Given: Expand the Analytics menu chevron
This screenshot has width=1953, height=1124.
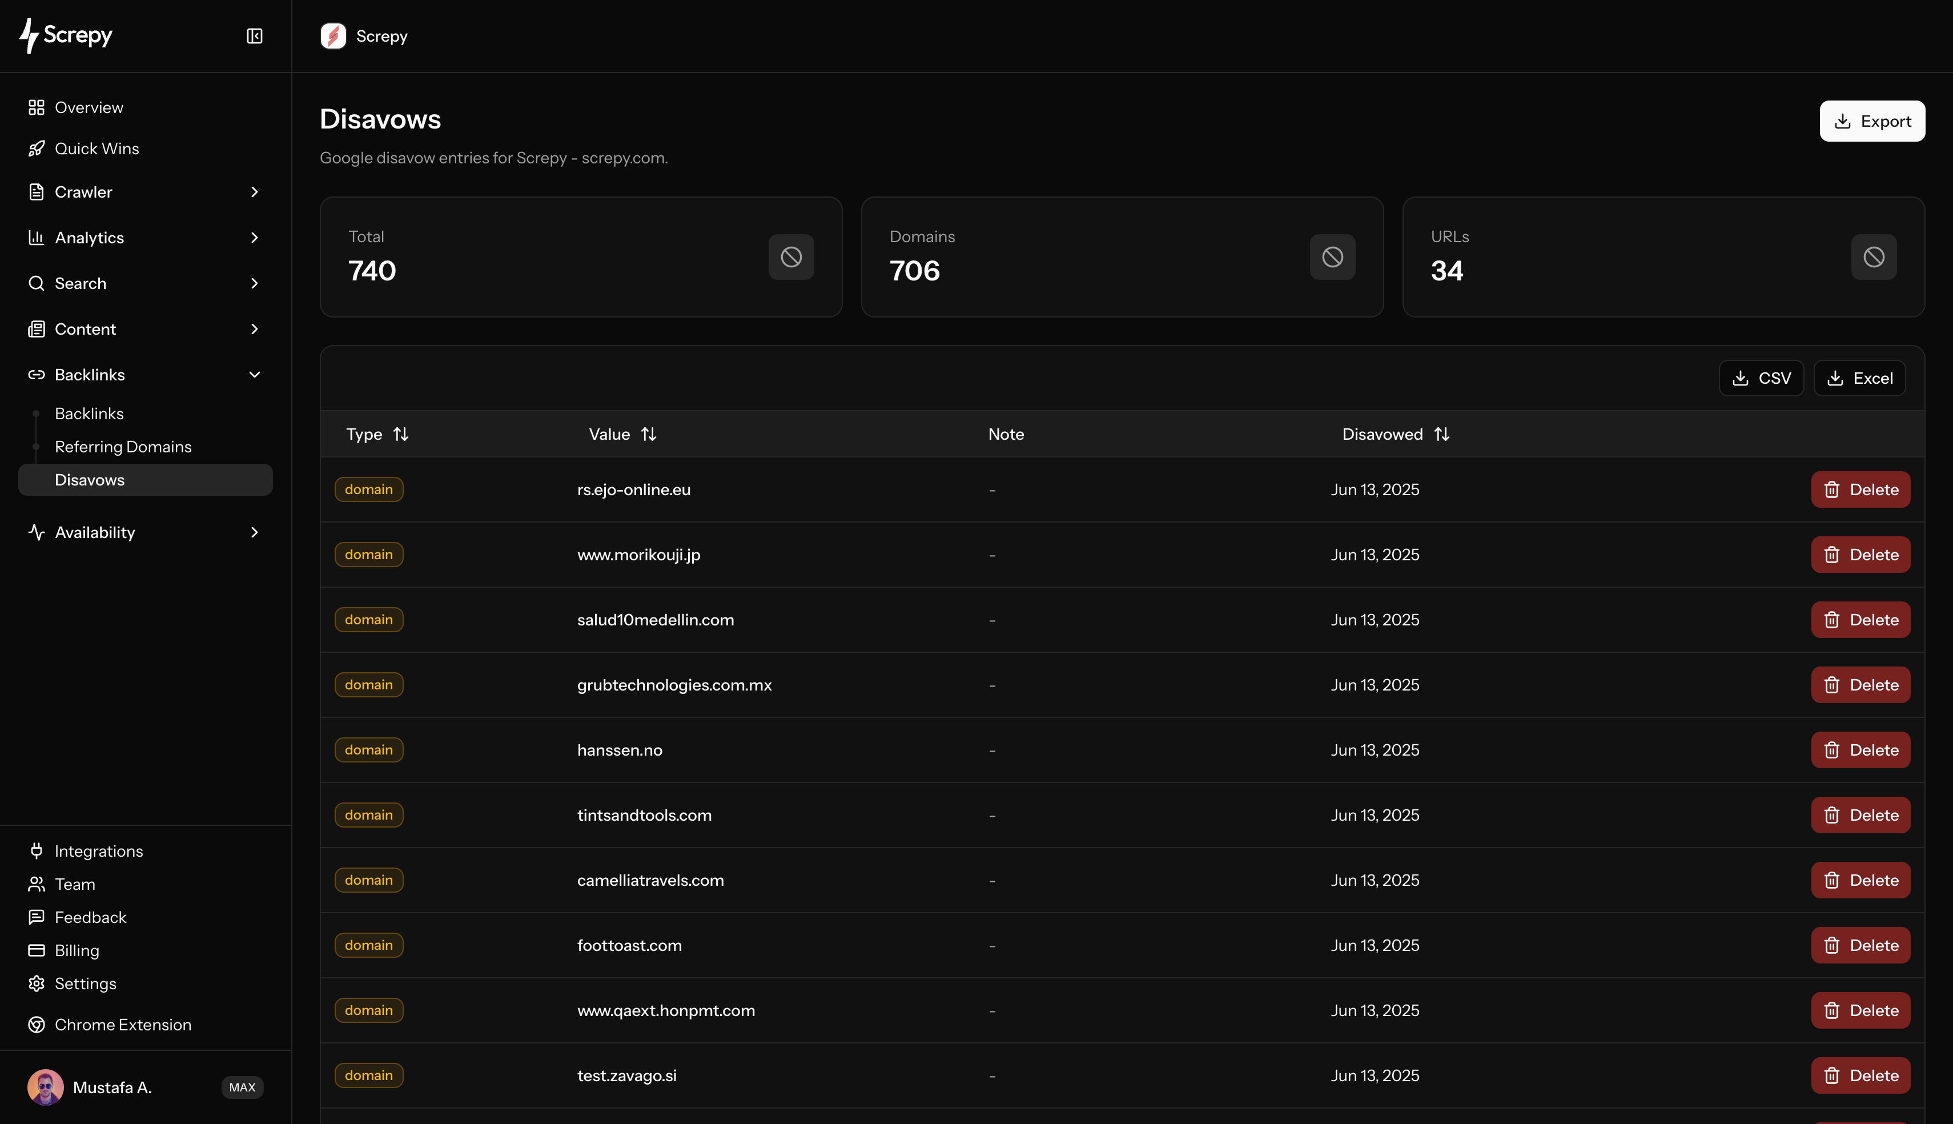Looking at the screenshot, I should [x=255, y=237].
